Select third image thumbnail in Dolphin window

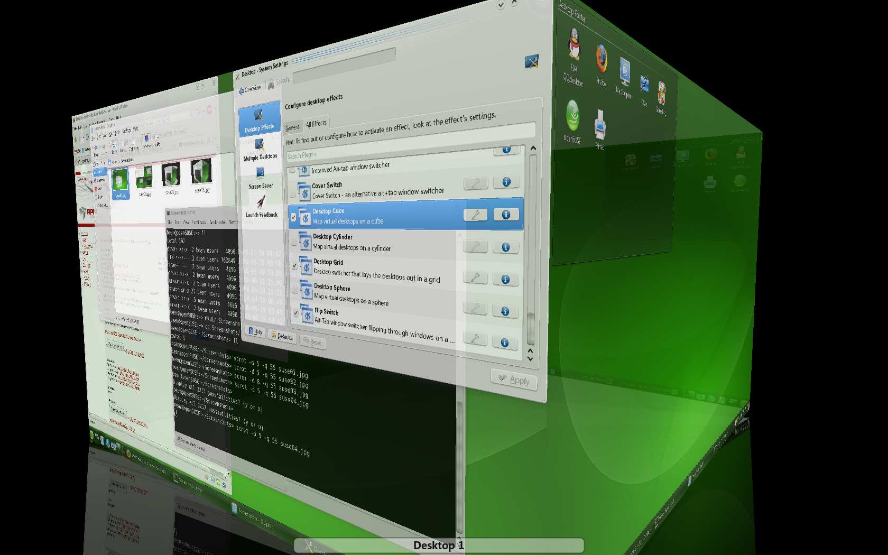pos(171,174)
